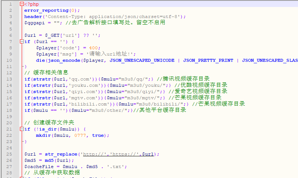Click the 'mgtv.com' string
The image size is (298, 178).
(83, 98)
